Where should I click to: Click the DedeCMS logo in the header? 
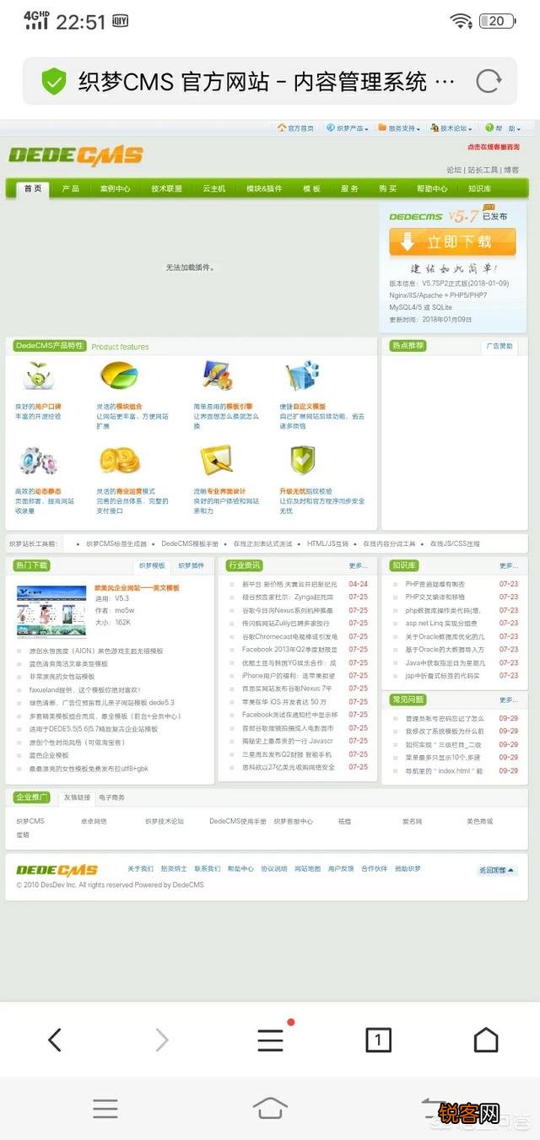click(76, 155)
